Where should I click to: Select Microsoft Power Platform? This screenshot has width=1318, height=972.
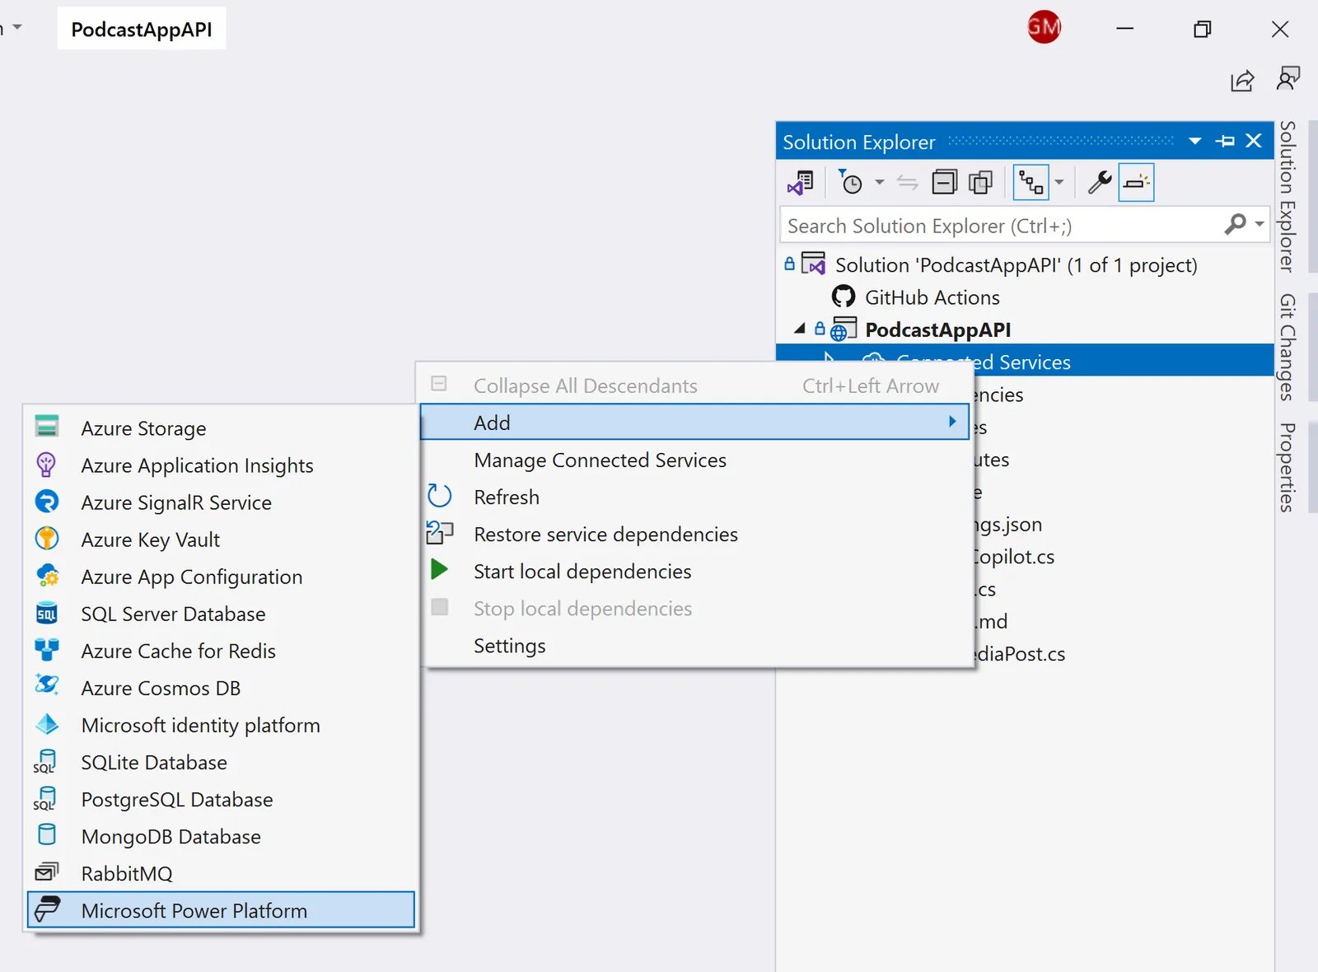pos(221,910)
